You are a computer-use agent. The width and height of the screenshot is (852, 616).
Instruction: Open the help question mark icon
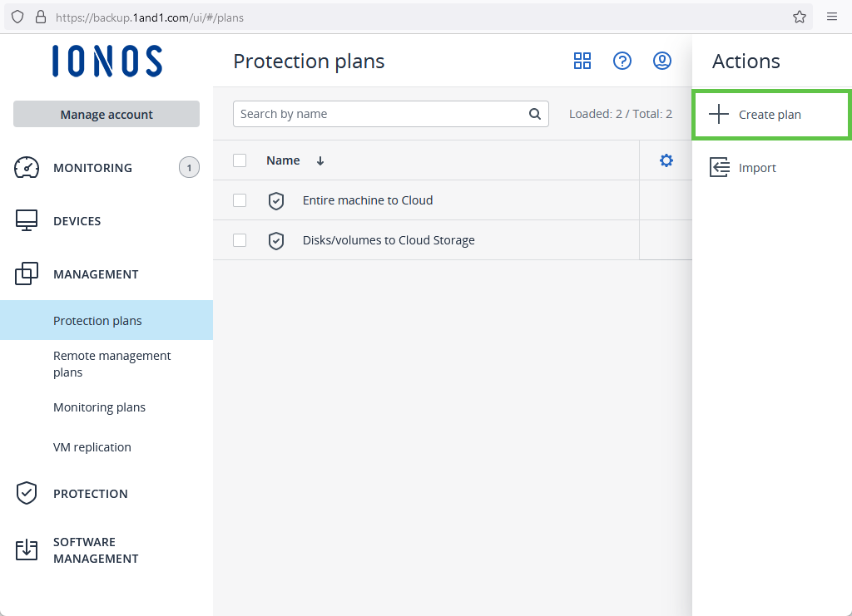coord(622,61)
